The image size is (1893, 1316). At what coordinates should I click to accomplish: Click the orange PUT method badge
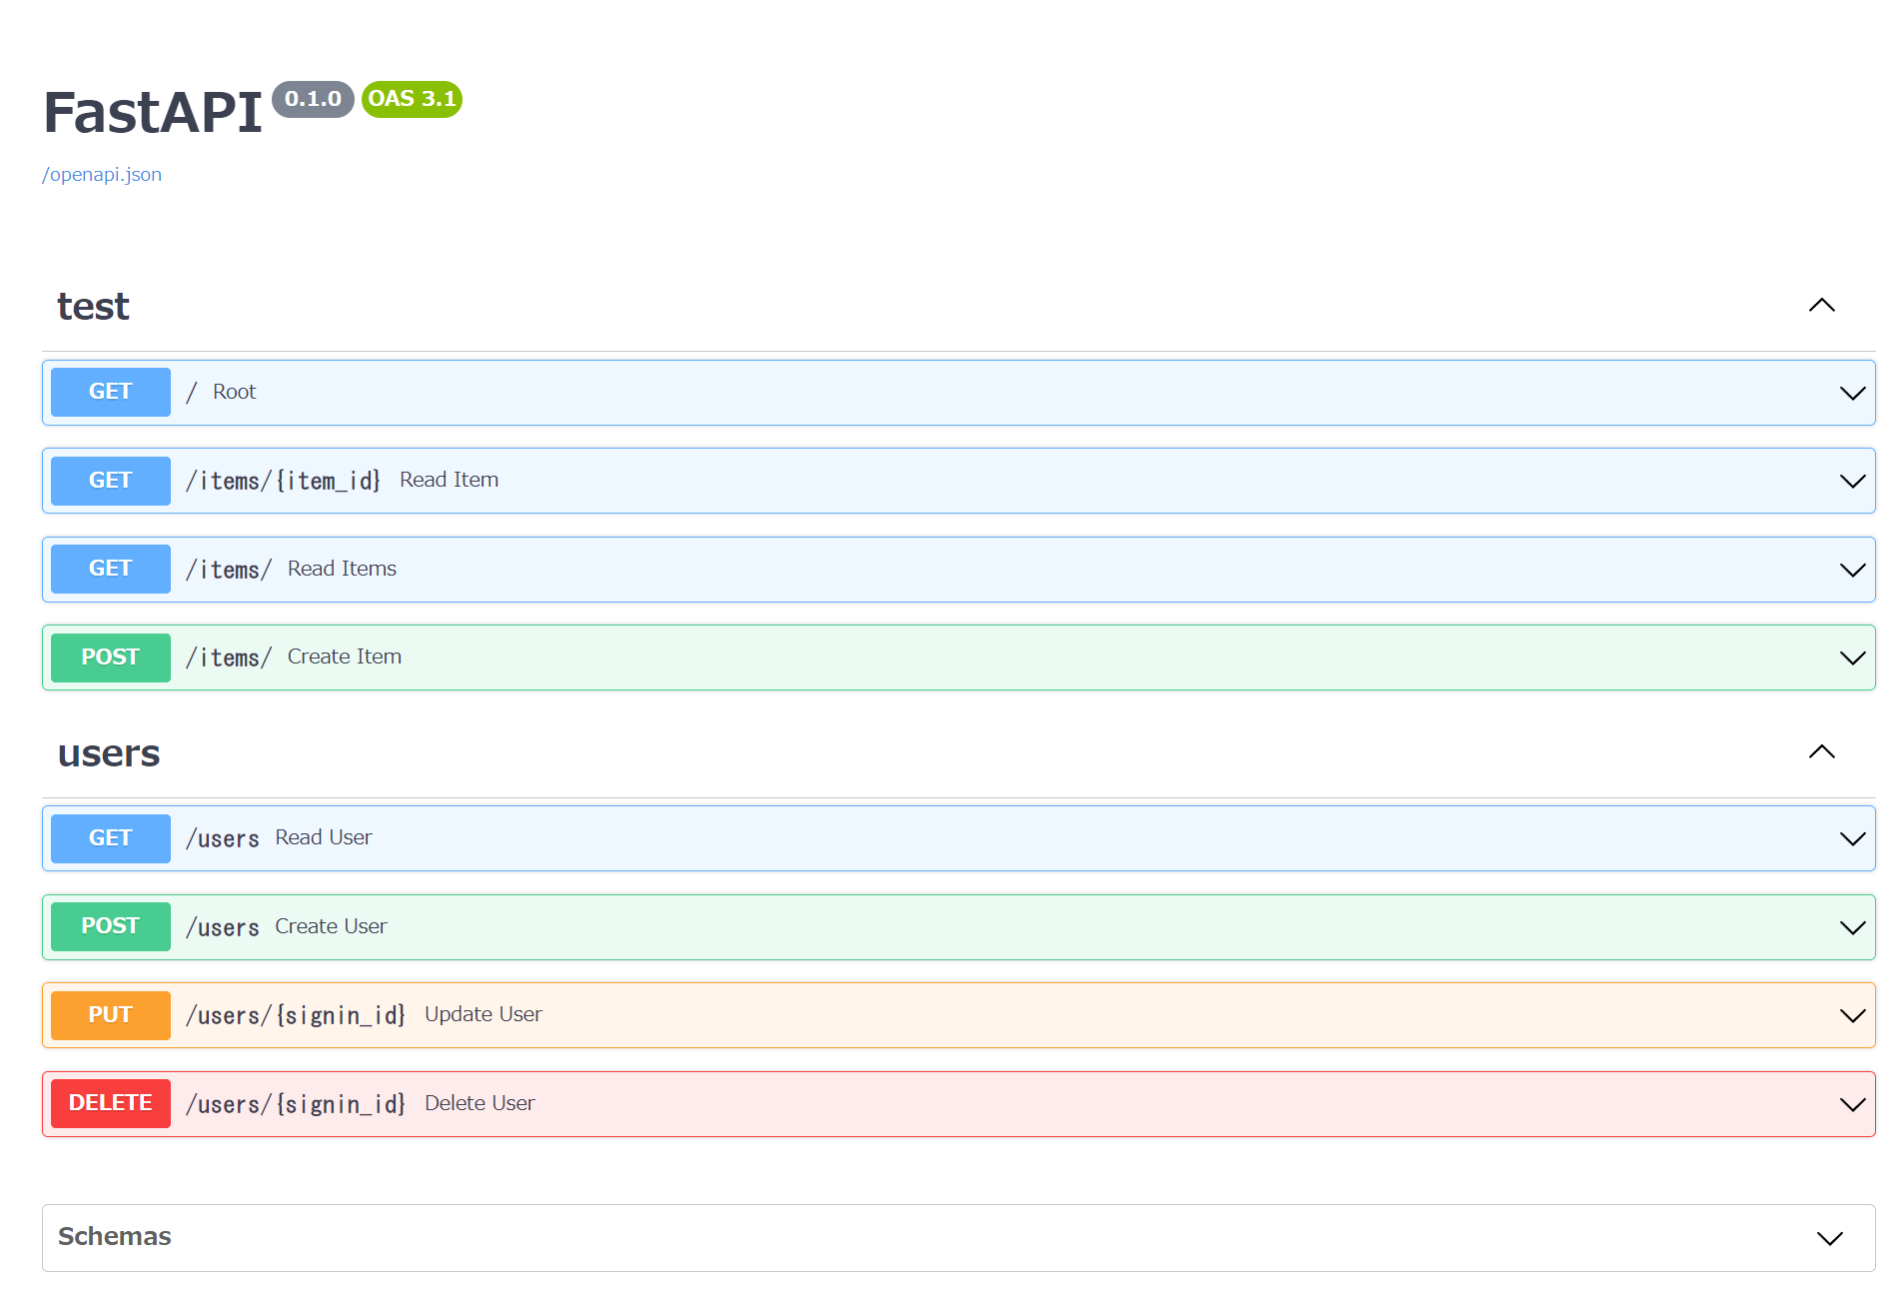pyautogui.click(x=111, y=1015)
